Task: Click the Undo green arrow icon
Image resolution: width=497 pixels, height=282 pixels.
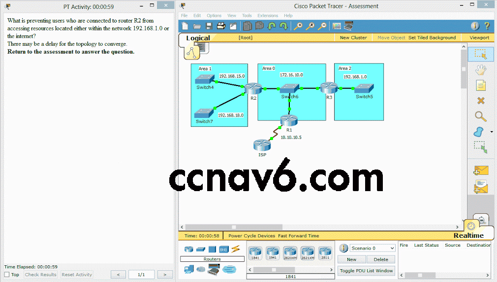Action: 272,26
